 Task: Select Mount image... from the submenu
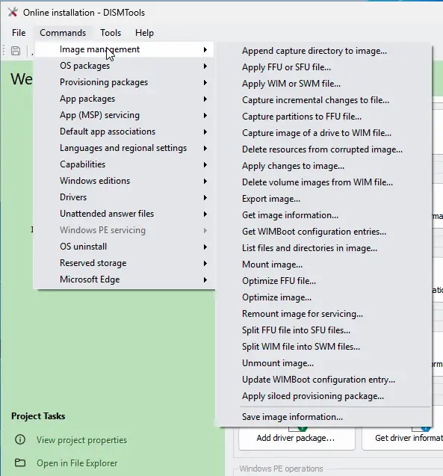point(272,265)
